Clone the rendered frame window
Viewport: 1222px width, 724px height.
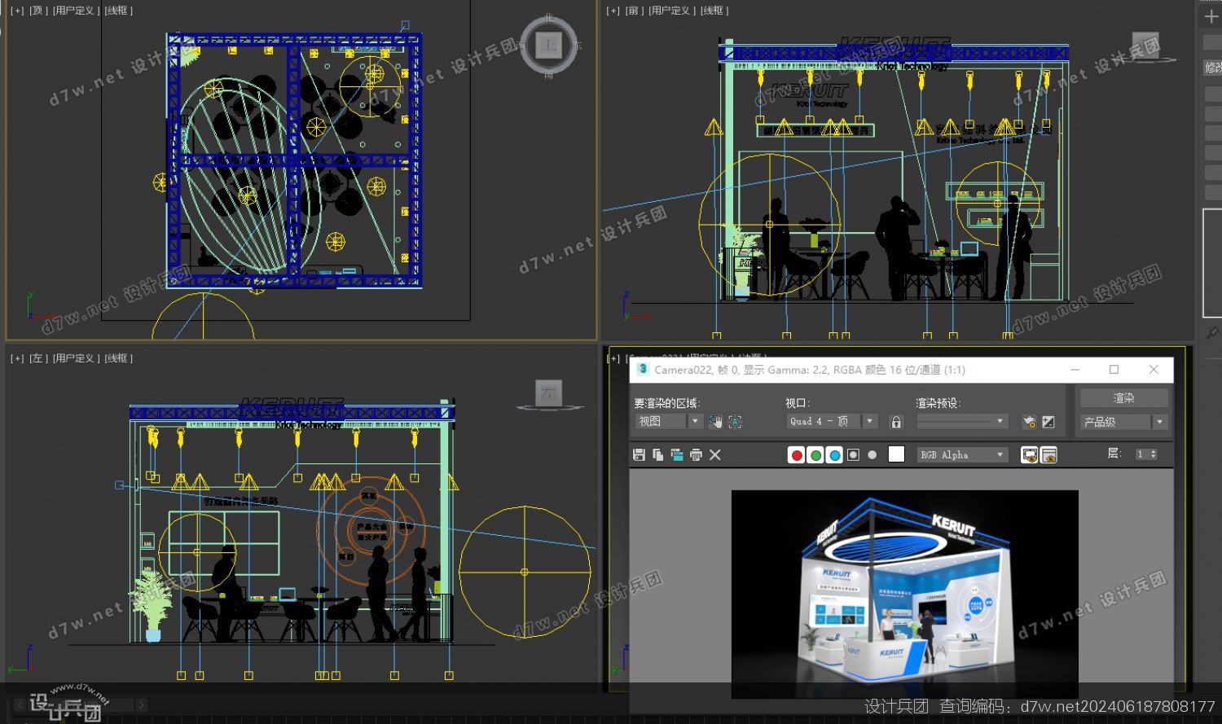tap(677, 455)
